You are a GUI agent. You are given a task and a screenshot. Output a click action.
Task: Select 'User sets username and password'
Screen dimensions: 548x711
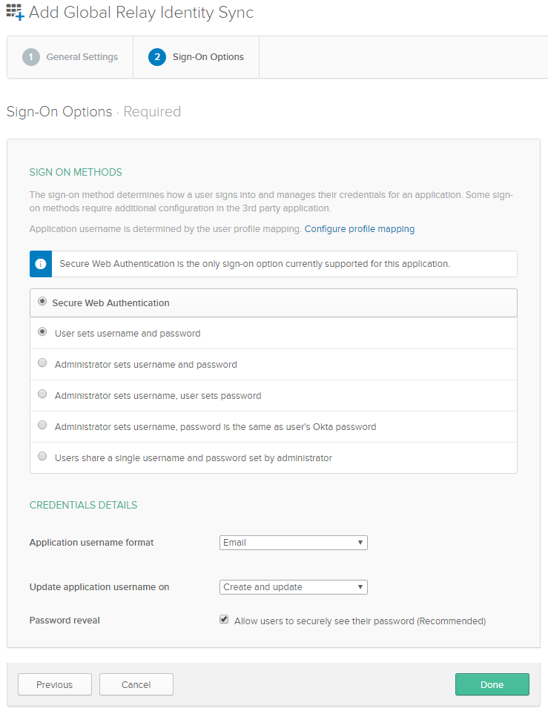(x=42, y=331)
